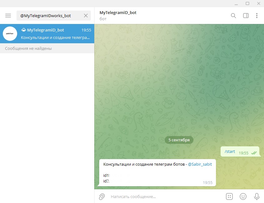
Task: Click the id1: line in bot reply
Action: tap(107, 175)
